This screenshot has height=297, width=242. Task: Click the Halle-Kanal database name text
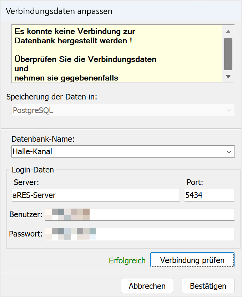pyautogui.click(x=32, y=152)
